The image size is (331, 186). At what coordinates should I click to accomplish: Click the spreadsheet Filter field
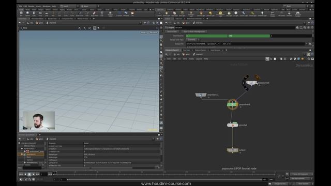(32, 168)
